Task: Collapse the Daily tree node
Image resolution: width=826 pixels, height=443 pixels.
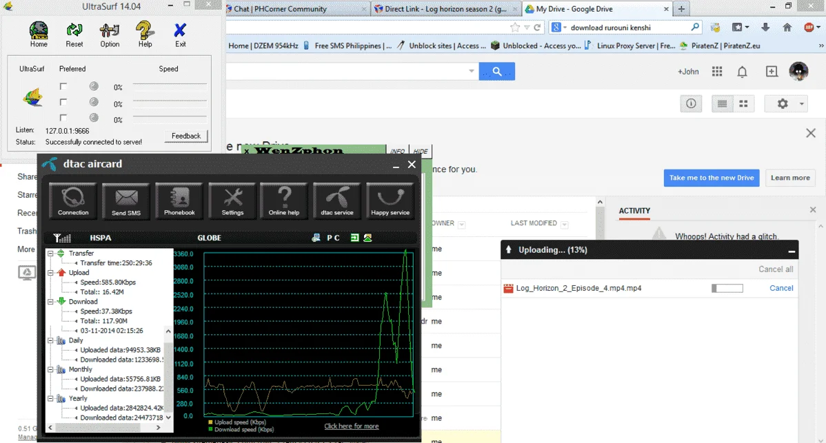Action: point(50,340)
